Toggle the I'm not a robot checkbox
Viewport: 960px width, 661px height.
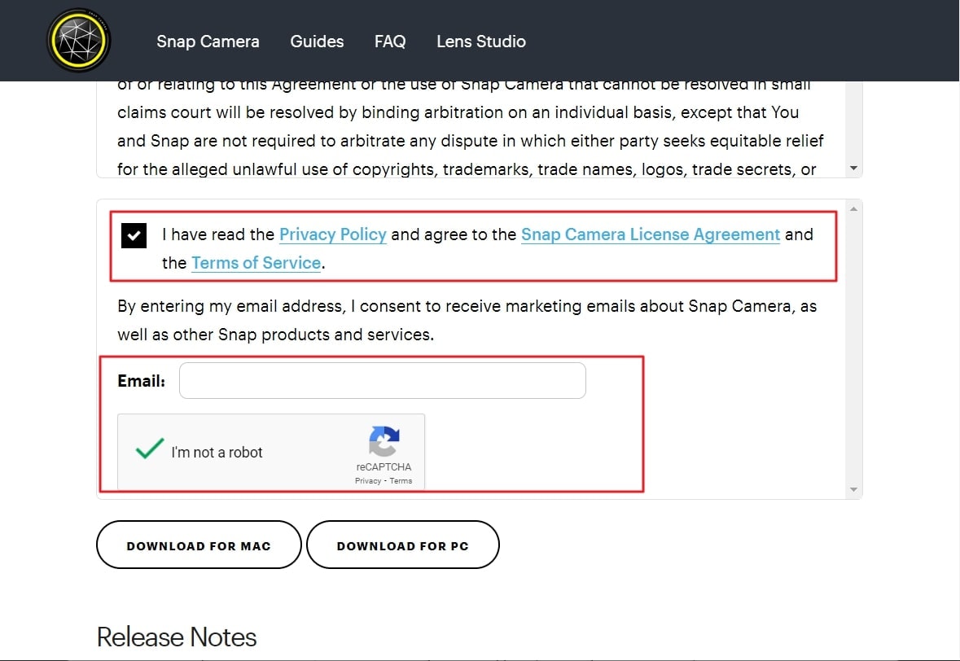[x=149, y=450]
